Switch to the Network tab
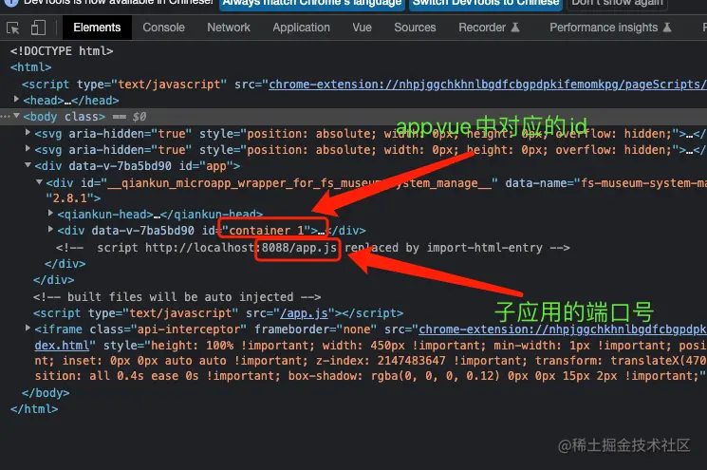The width and height of the screenshot is (707, 470). (229, 28)
